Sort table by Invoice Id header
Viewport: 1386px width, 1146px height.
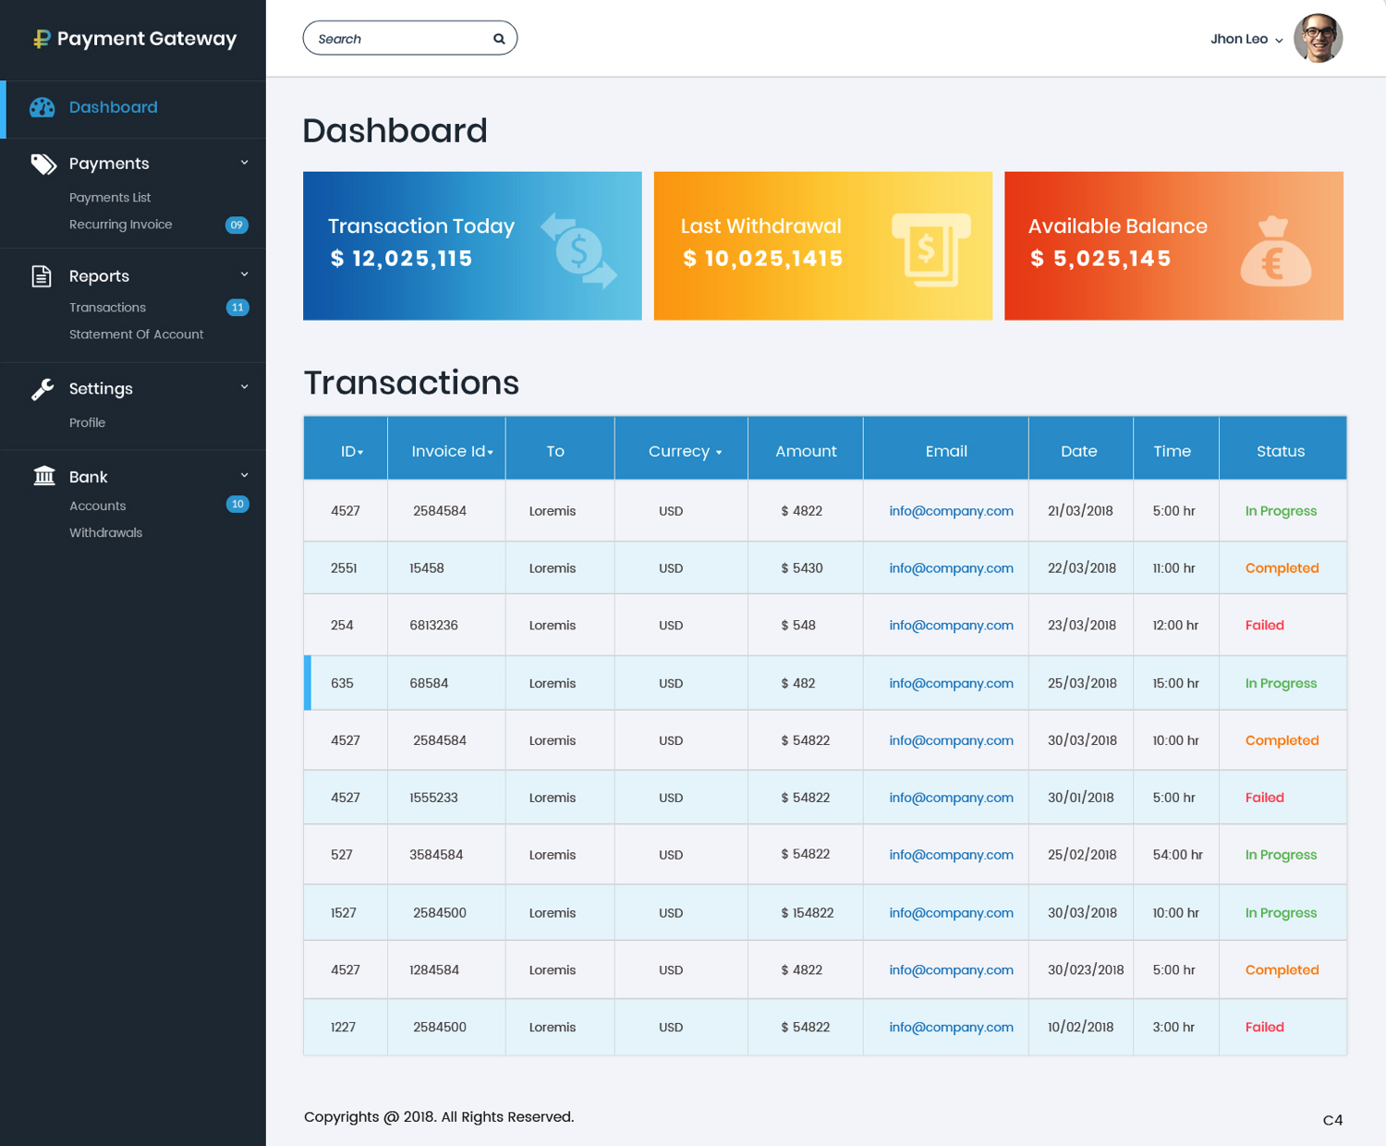pyautogui.click(x=452, y=451)
